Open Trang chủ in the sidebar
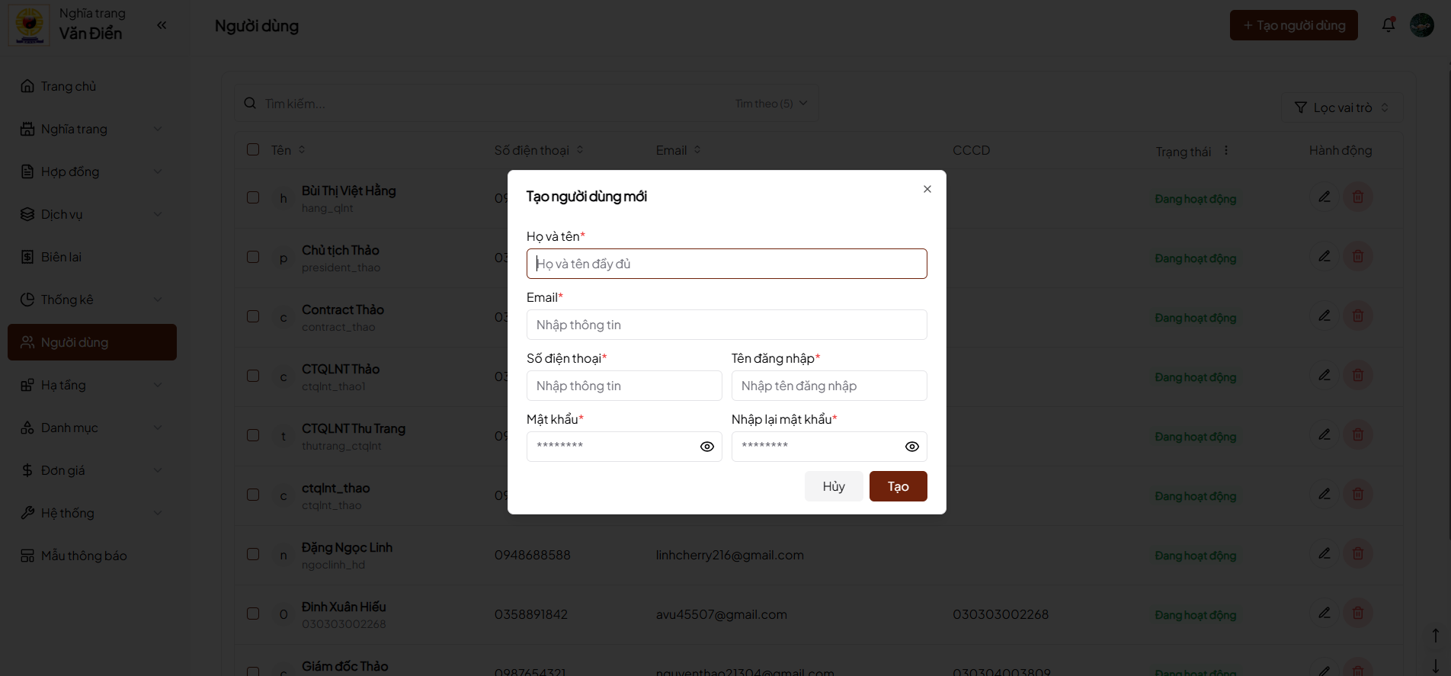Image resolution: width=1451 pixels, height=676 pixels. (x=69, y=86)
